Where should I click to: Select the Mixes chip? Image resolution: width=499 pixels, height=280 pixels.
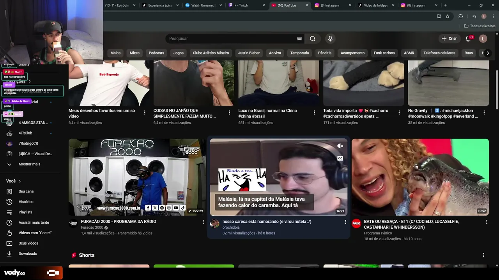[x=134, y=53]
